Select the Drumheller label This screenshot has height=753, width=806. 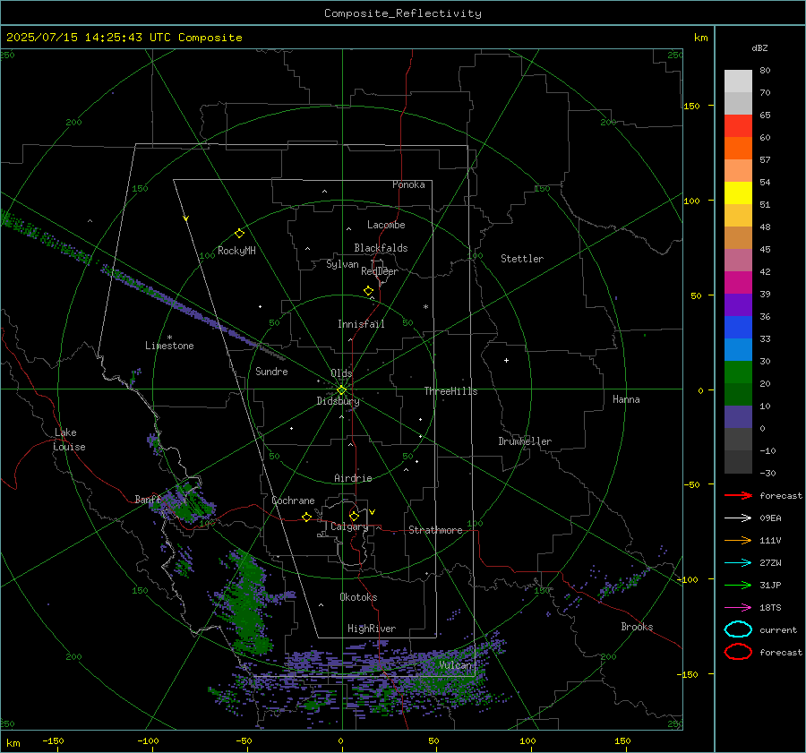pos(525,441)
